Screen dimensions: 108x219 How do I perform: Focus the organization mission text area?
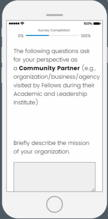pyautogui.click(x=55, y=177)
